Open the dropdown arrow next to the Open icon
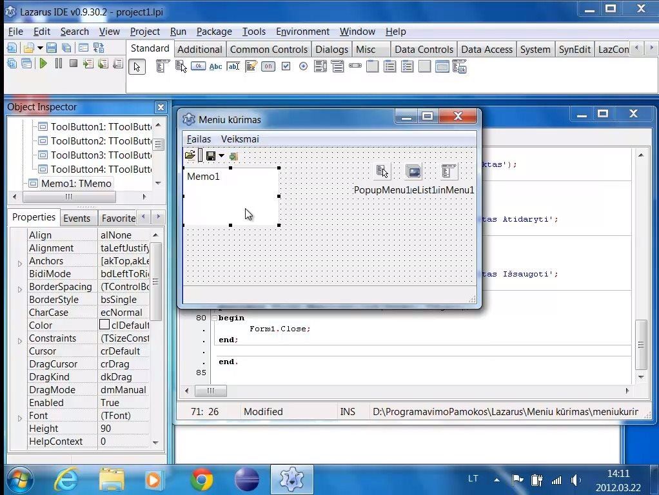This screenshot has height=495, width=659. coord(40,48)
